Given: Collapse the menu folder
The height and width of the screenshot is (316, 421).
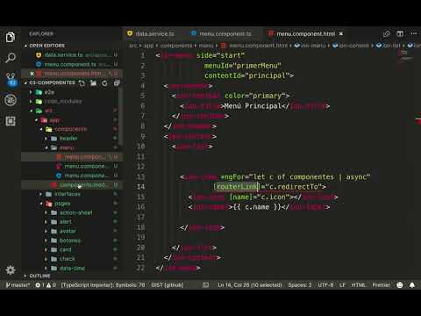Looking at the screenshot, I should [67, 147].
